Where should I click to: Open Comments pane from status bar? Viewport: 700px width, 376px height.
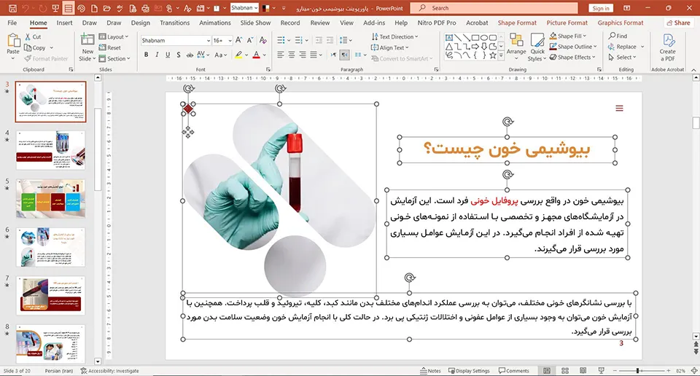tap(514, 371)
